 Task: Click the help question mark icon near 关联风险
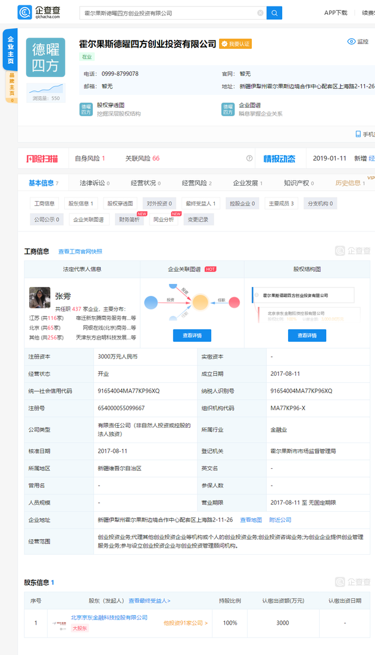[x=249, y=159]
